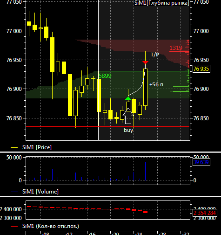Click the tallest blue volume bar
This screenshot has width=221, height=235.
(145, 171)
